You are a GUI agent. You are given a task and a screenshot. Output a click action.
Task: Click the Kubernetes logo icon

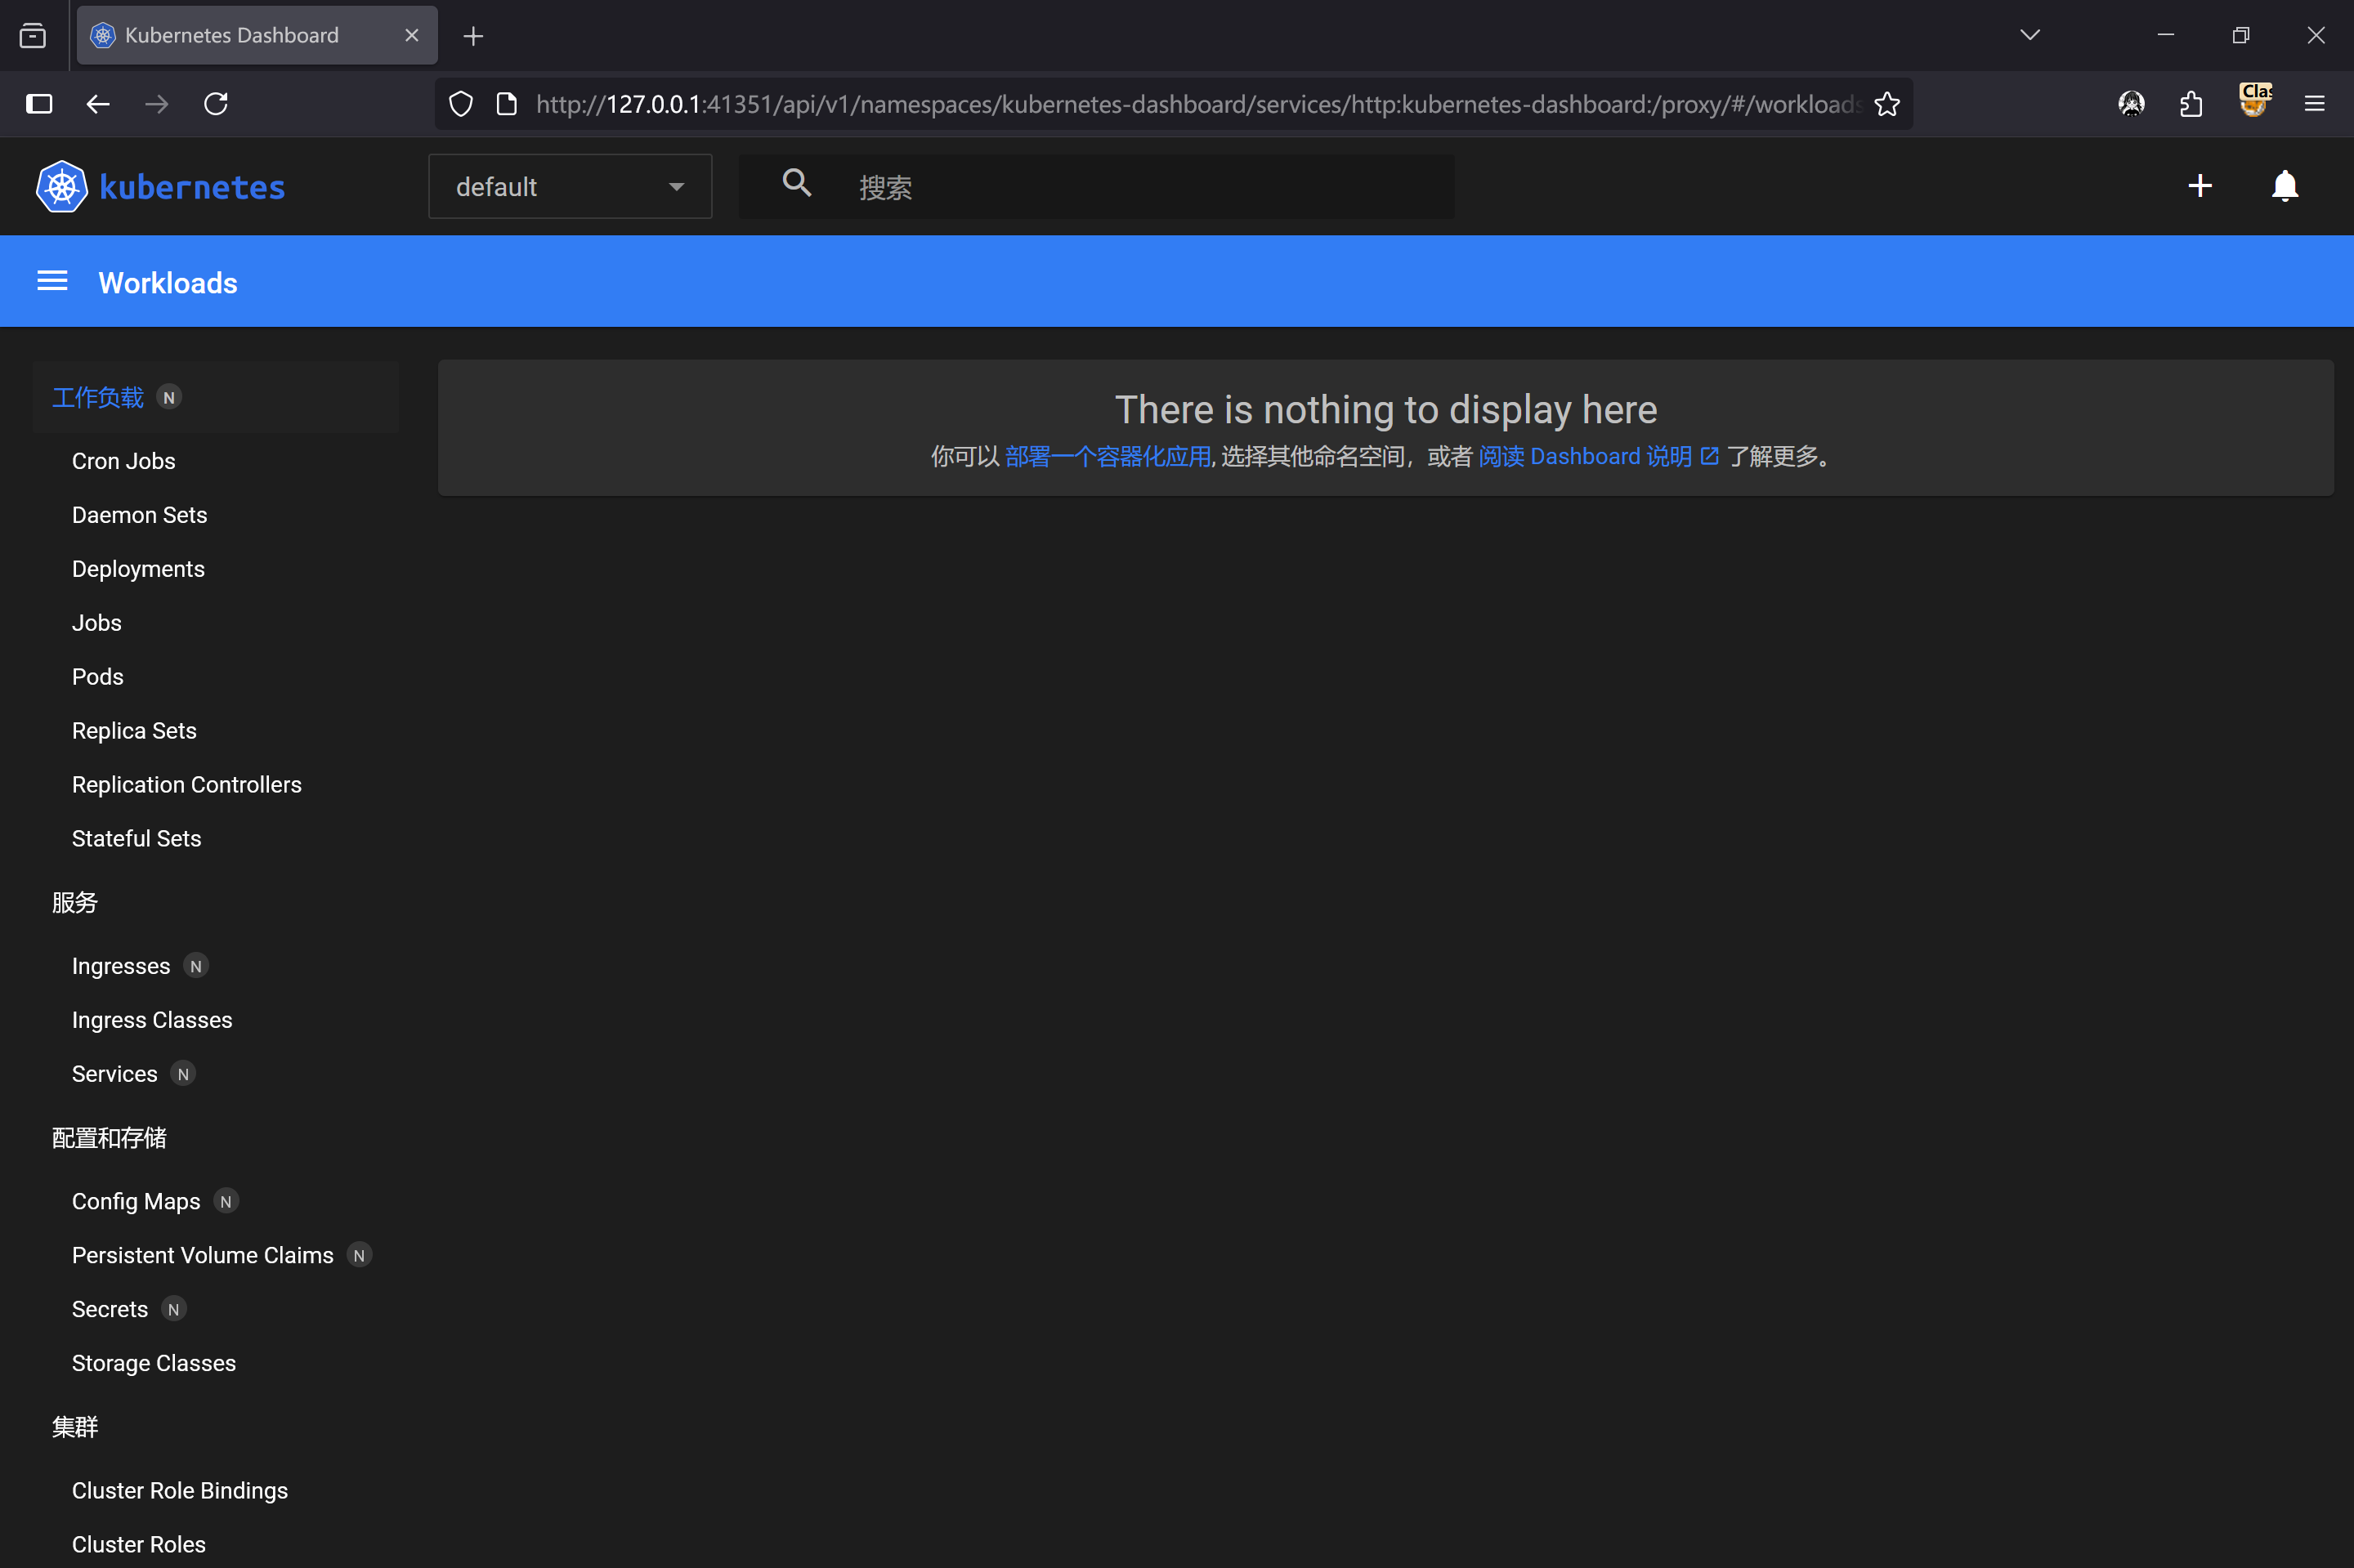click(62, 186)
